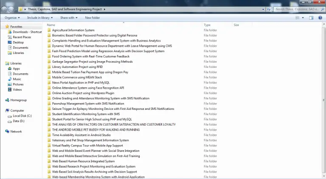
Task: Open the Include in library dropdown
Action: [40, 18]
